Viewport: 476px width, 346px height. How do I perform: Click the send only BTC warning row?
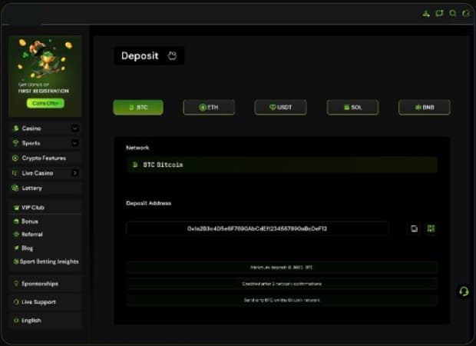[282, 300]
